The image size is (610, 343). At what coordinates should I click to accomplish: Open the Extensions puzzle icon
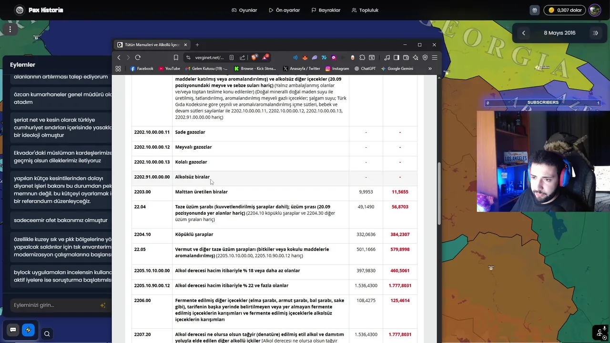(x=362, y=58)
